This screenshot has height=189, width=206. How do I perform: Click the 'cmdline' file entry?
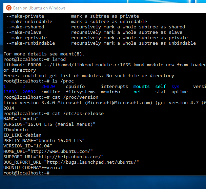[x=51, y=92]
